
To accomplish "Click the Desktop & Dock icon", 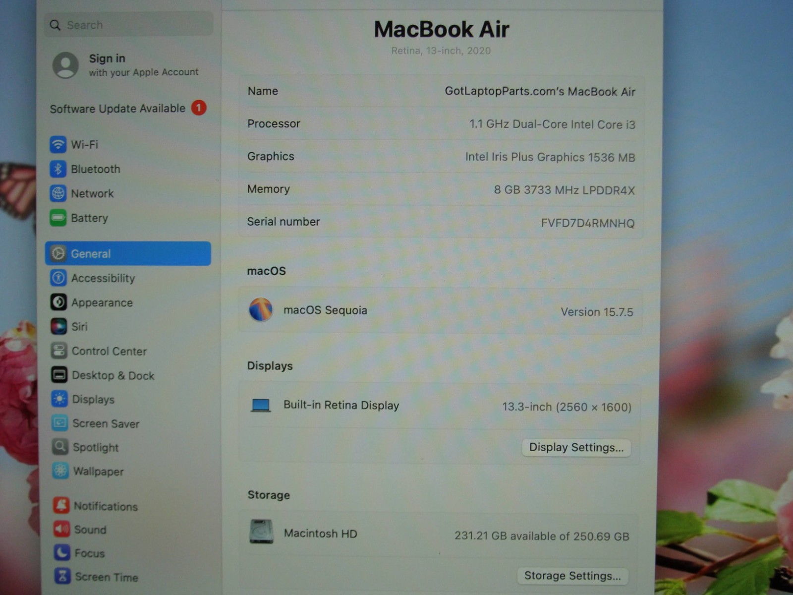I will (x=59, y=375).
